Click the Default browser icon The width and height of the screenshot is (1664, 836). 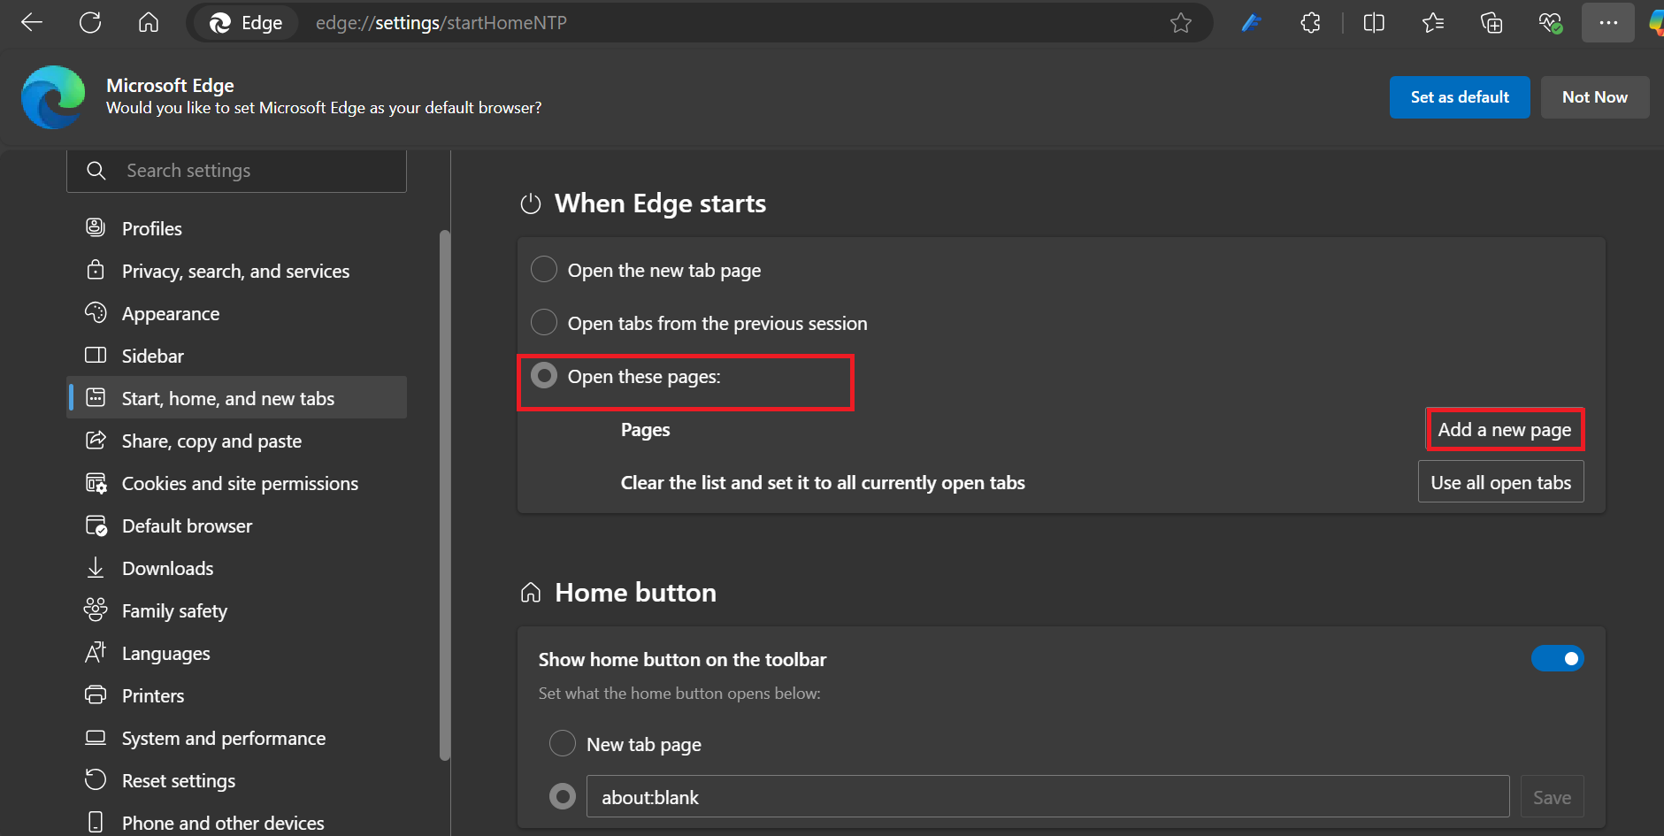pos(96,525)
